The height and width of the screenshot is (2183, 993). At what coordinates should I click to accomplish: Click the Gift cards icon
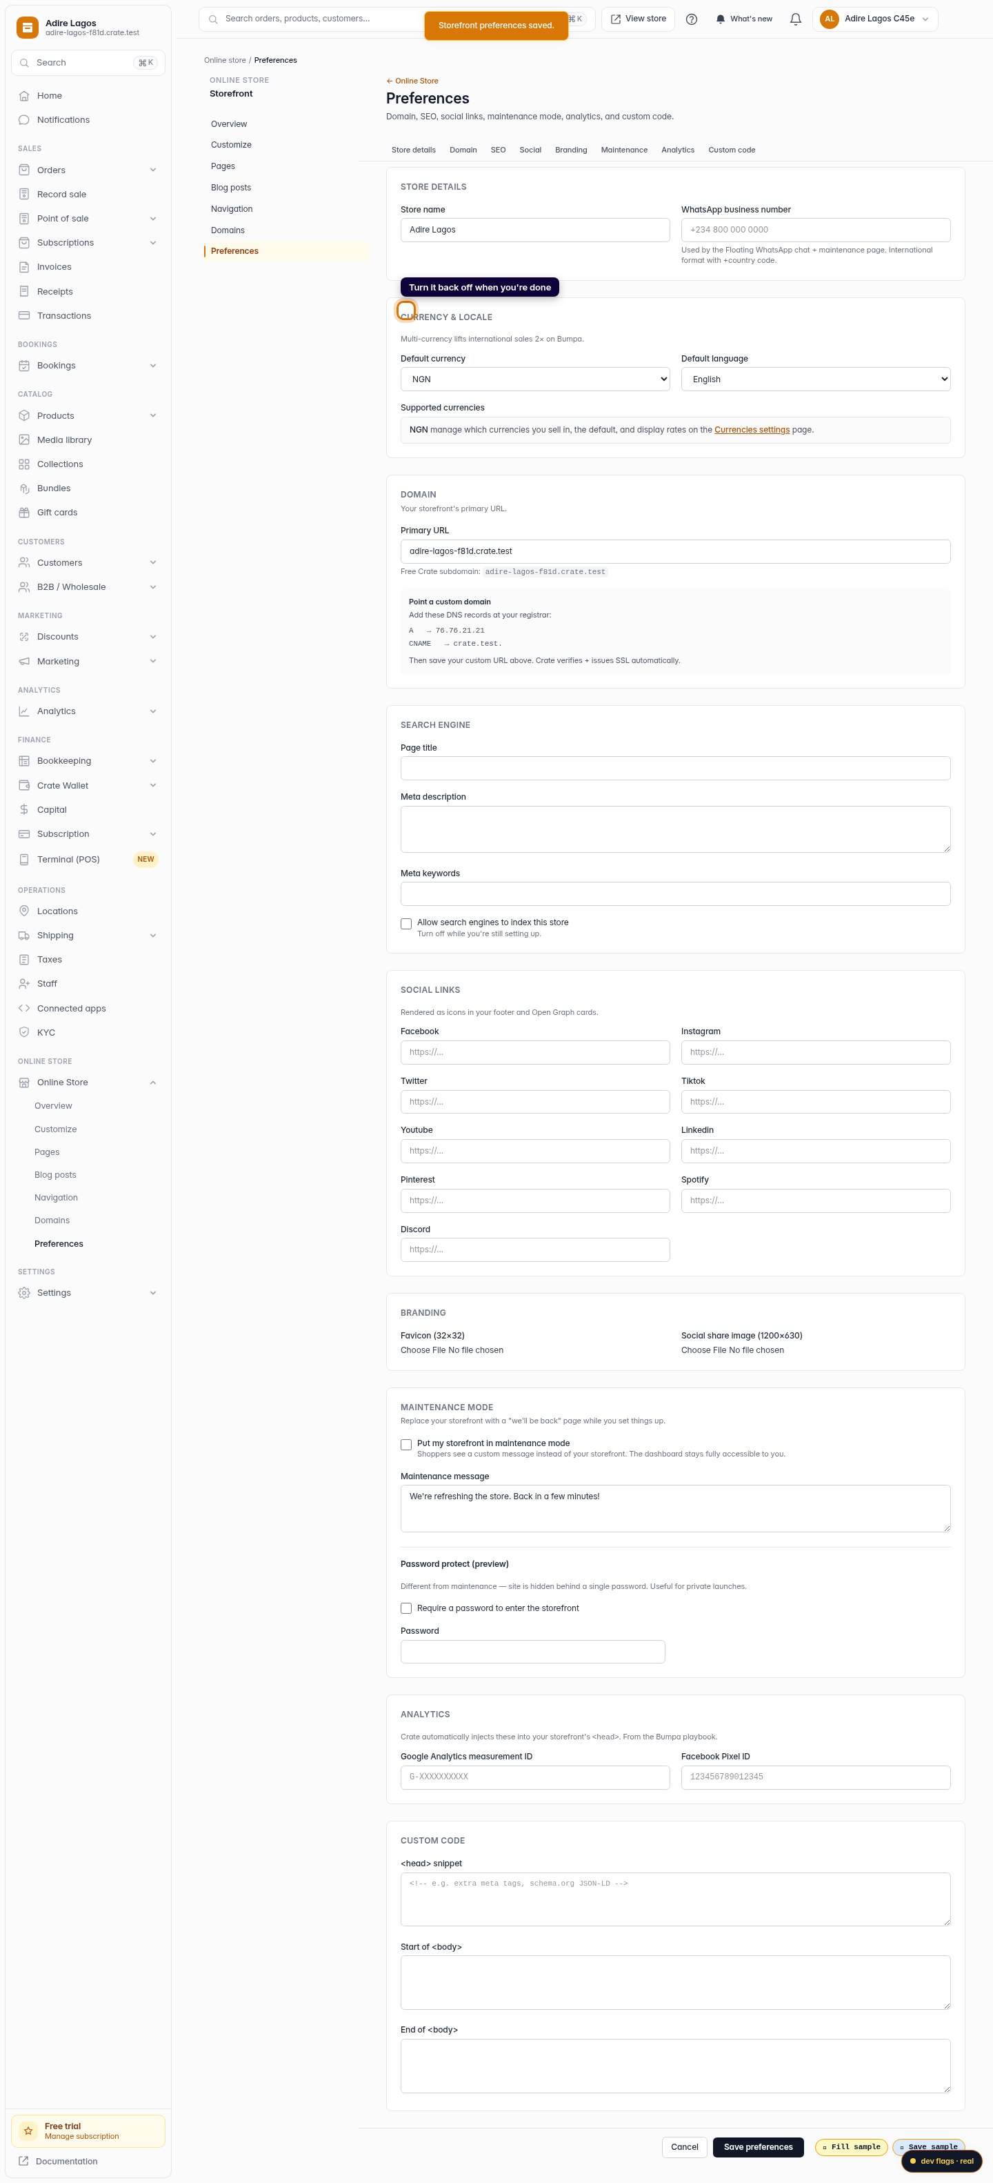point(23,513)
